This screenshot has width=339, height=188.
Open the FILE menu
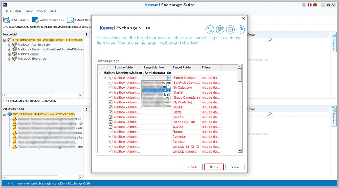(x=9, y=12)
